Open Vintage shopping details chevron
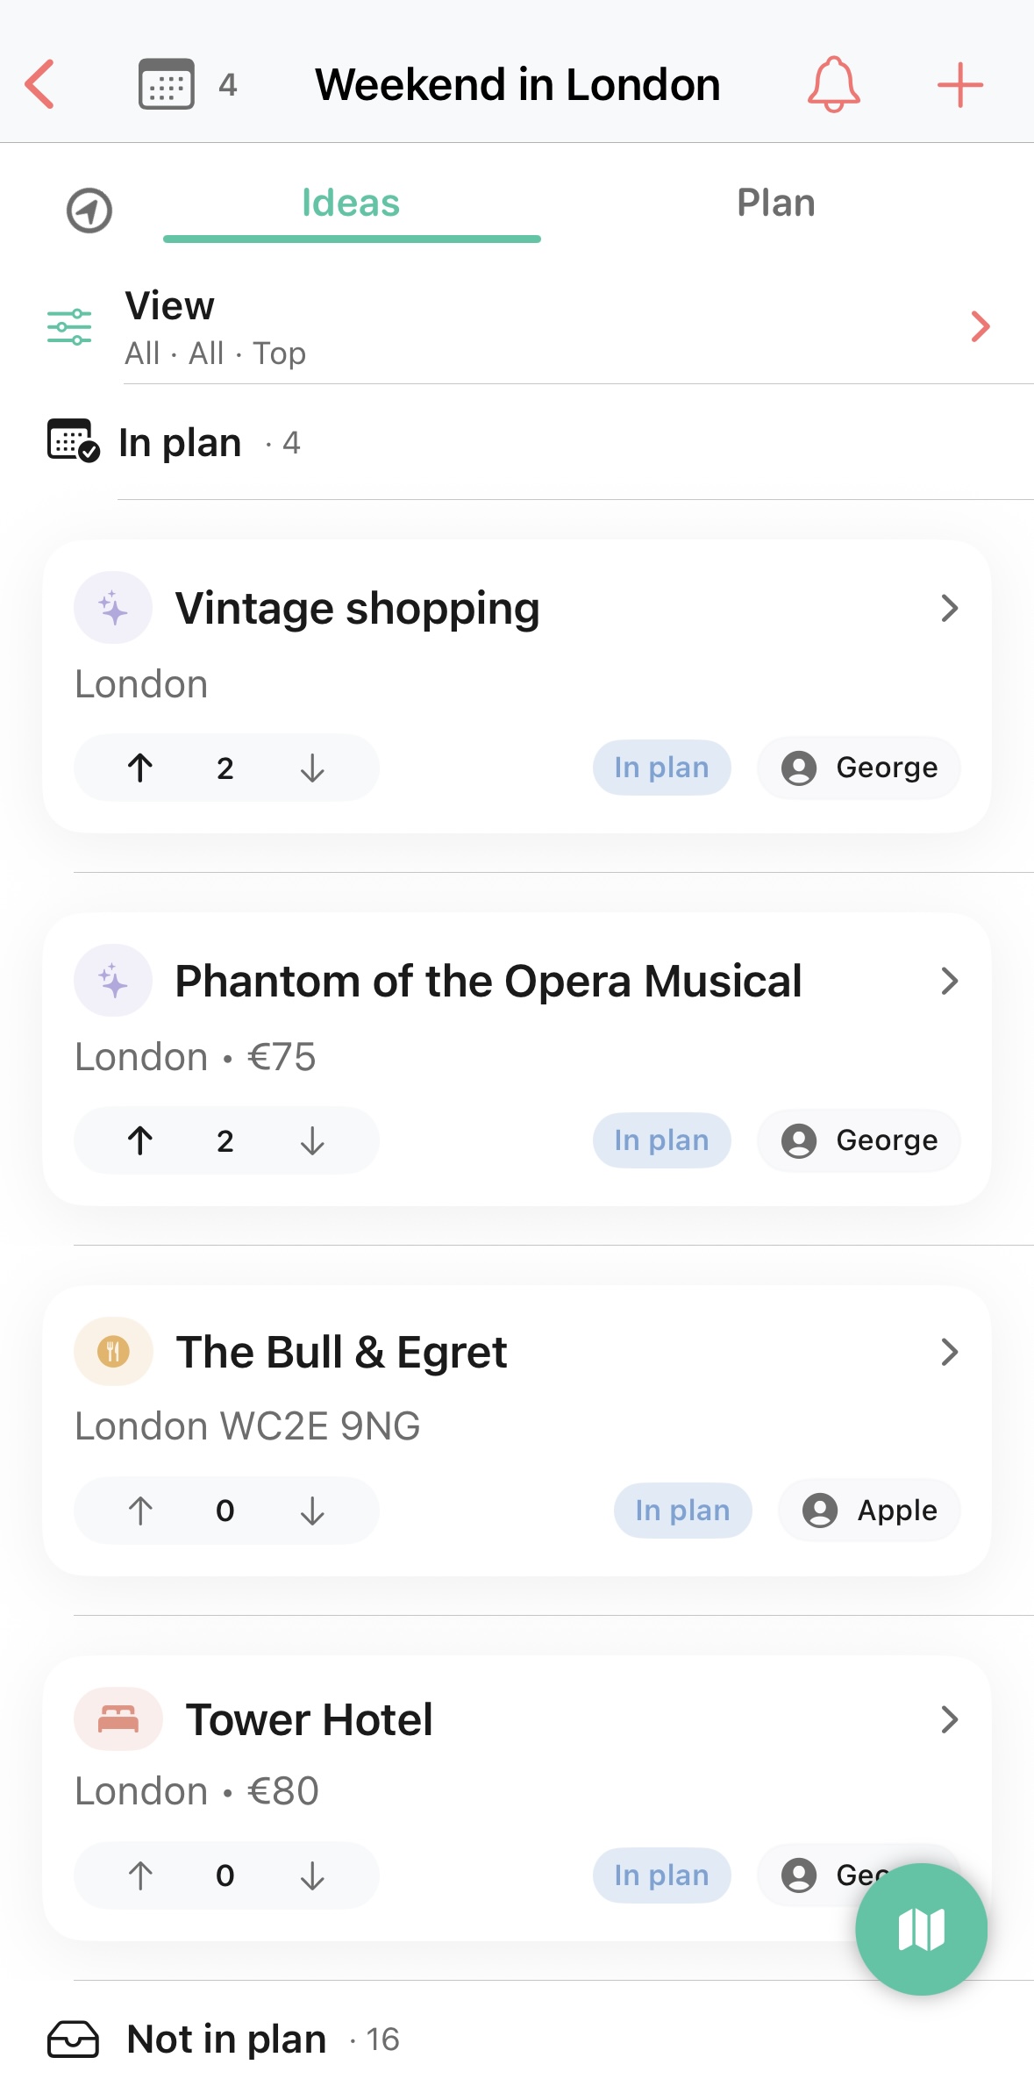The width and height of the screenshot is (1034, 2086). coord(949,609)
